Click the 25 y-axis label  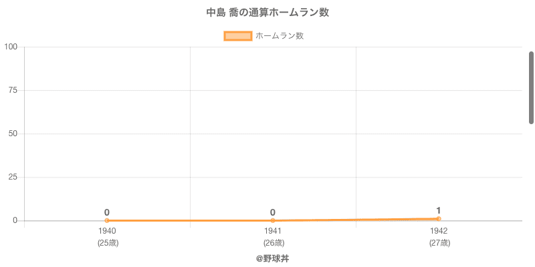tap(13, 177)
